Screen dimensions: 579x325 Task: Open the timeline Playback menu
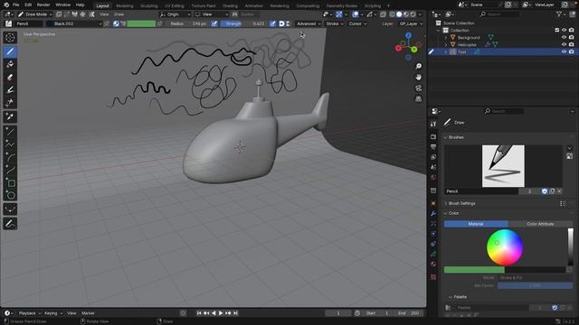(30, 313)
